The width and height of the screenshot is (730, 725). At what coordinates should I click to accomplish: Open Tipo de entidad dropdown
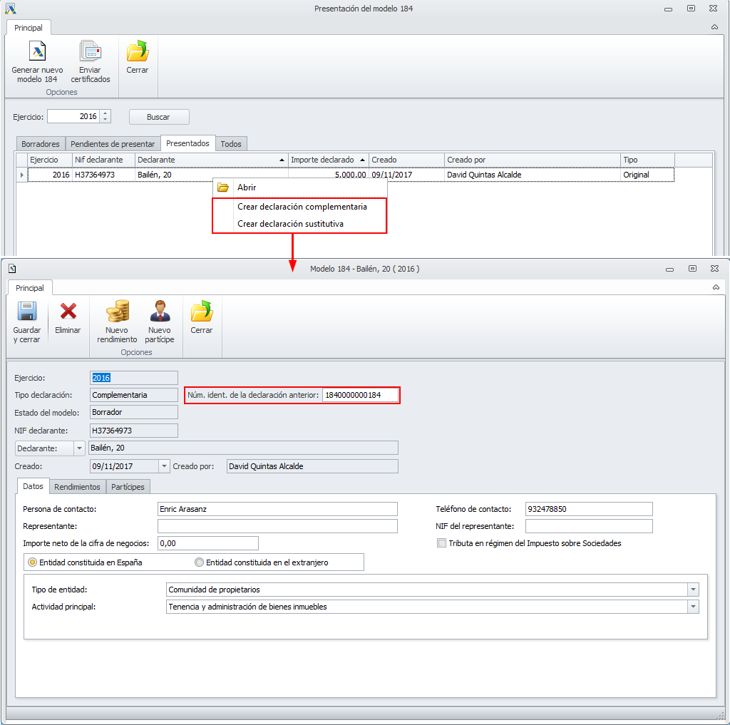click(x=693, y=590)
